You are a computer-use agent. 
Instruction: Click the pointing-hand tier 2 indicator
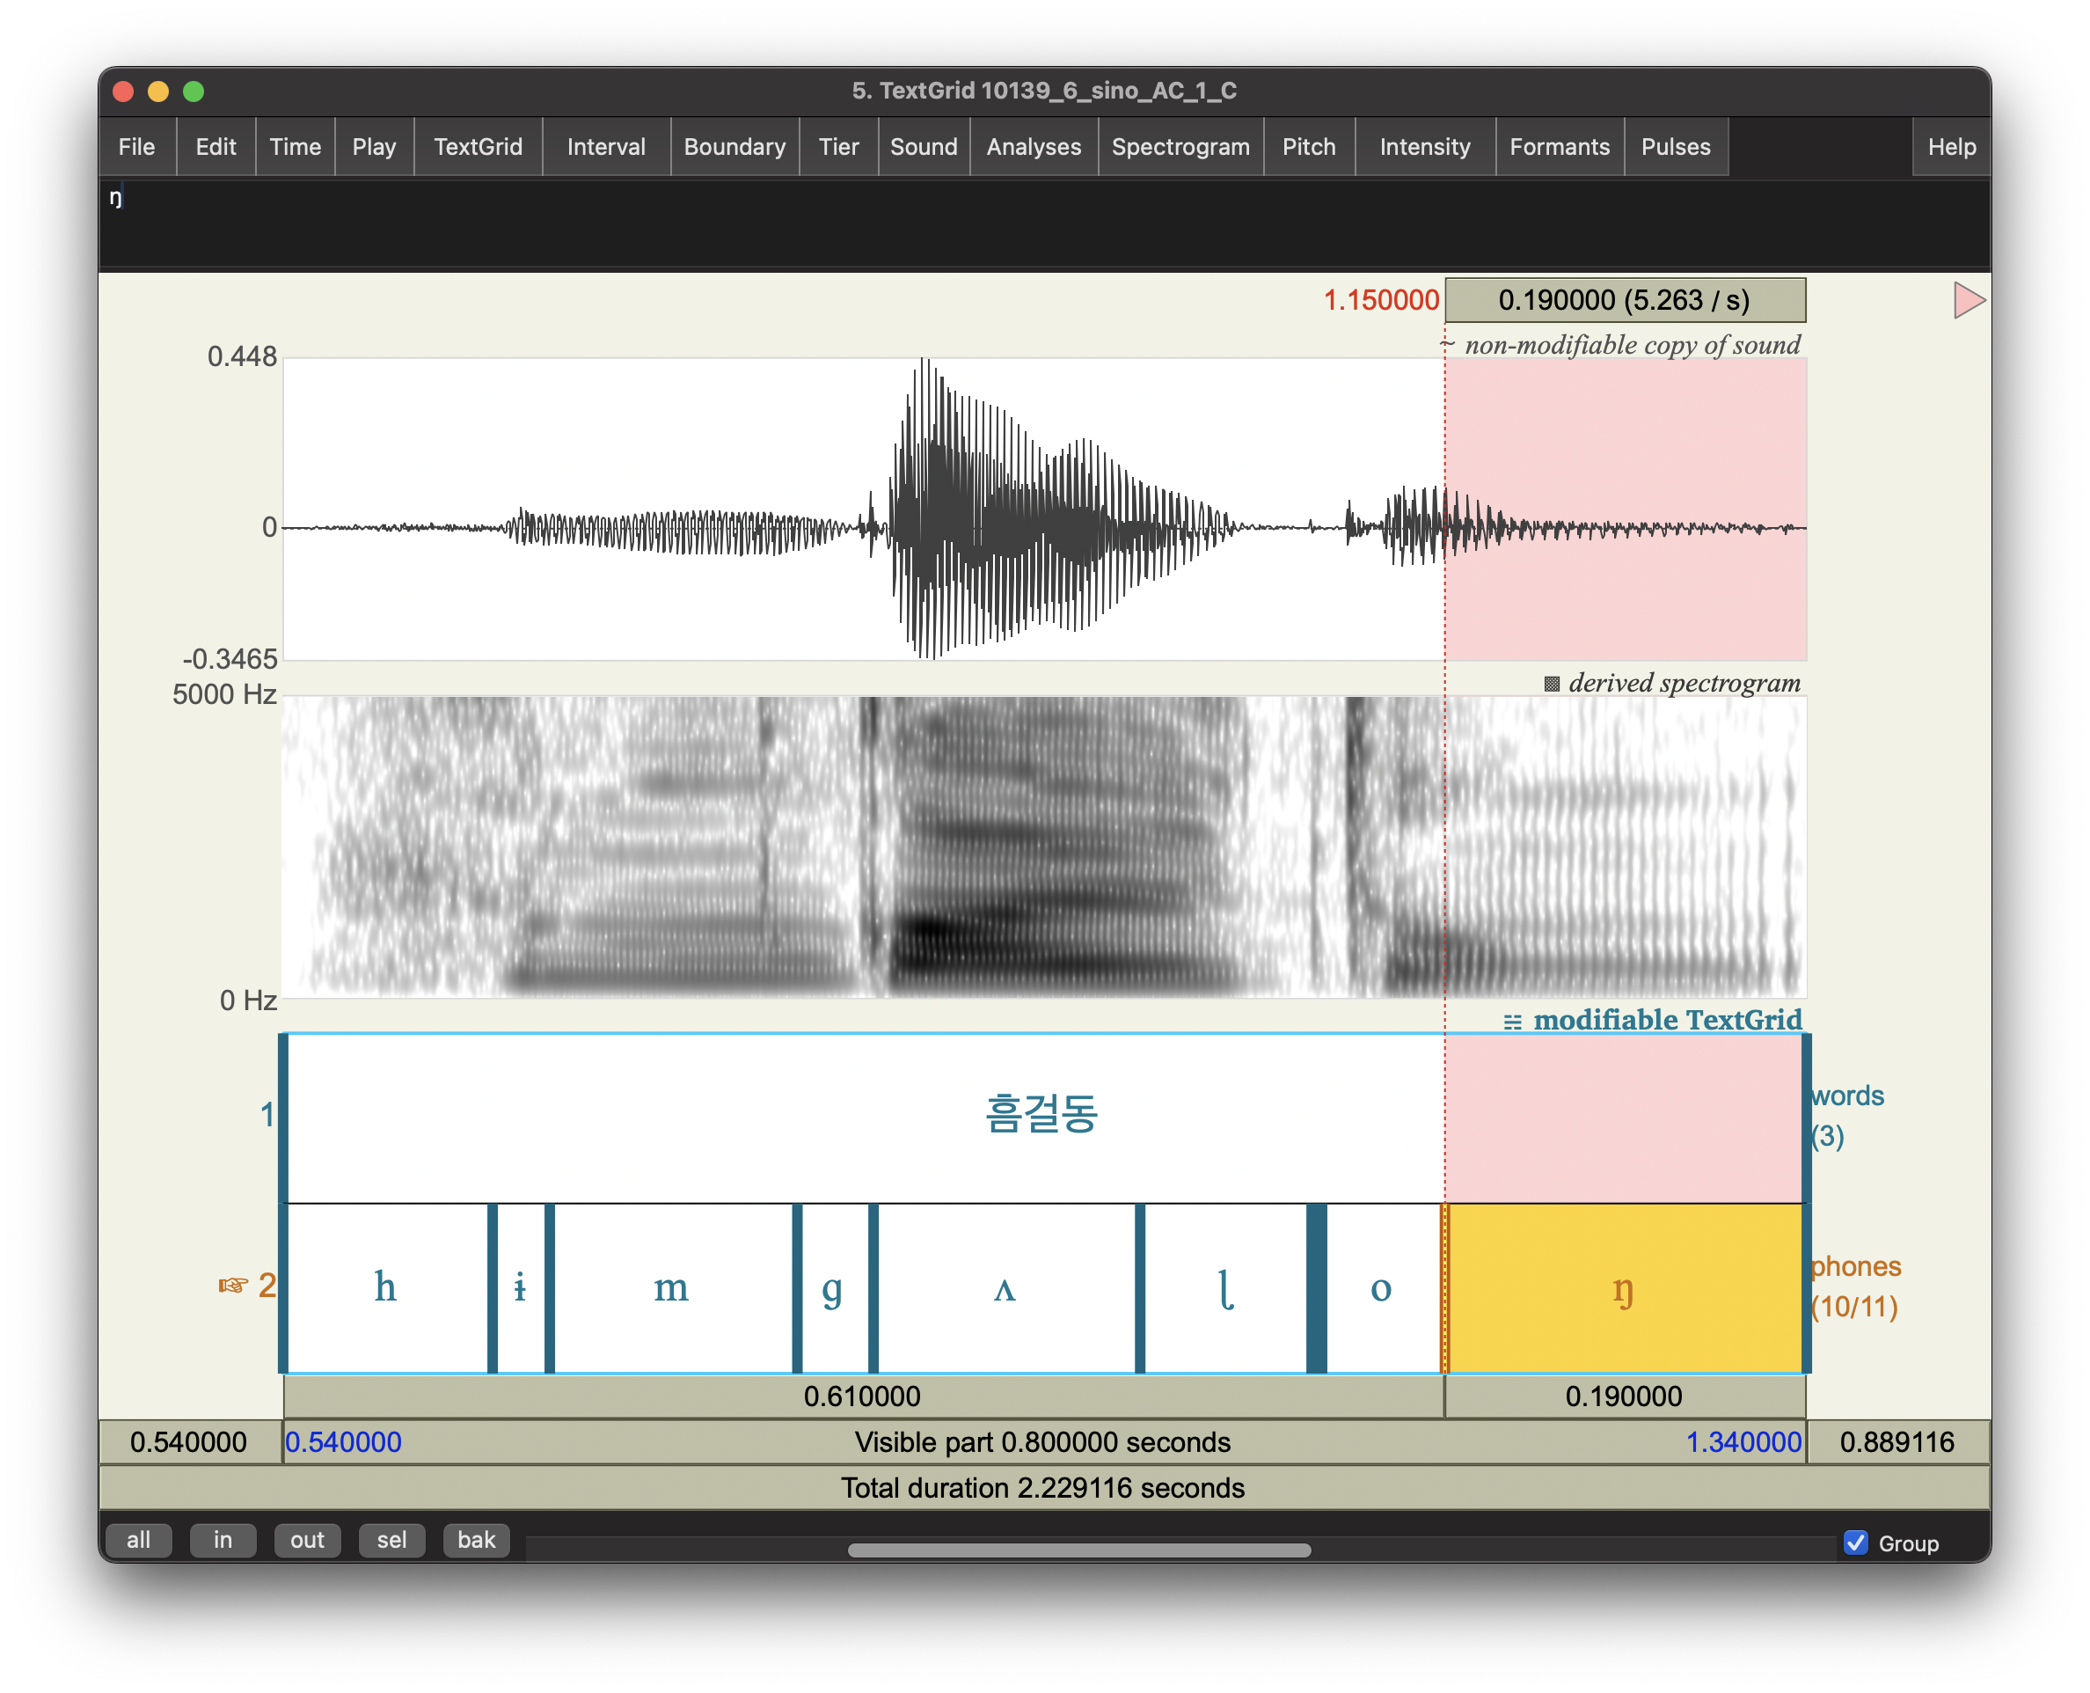pyautogui.click(x=233, y=1286)
